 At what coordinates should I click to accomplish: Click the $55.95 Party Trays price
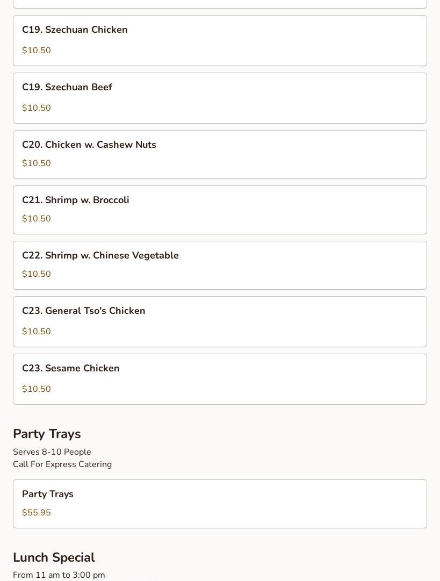(x=37, y=513)
